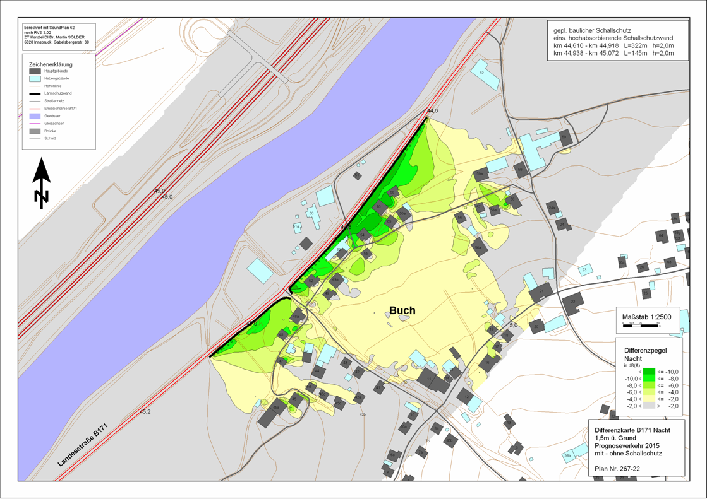
Task: Click the thick black Lärmschutzwand legend line
Action: [35, 93]
